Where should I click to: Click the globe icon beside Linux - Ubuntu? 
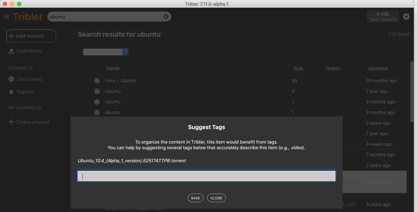point(97,80)
